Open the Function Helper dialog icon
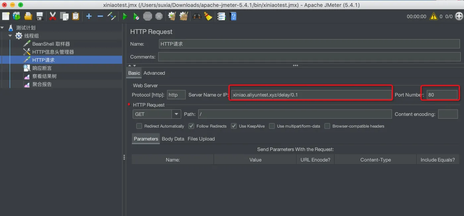This screenshot has height=216, width=464. coord(221,16)
